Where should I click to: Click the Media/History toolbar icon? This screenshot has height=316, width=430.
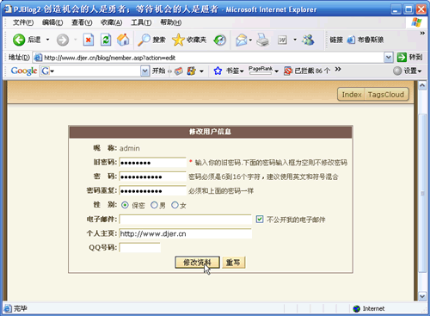(x=220, y=40)
